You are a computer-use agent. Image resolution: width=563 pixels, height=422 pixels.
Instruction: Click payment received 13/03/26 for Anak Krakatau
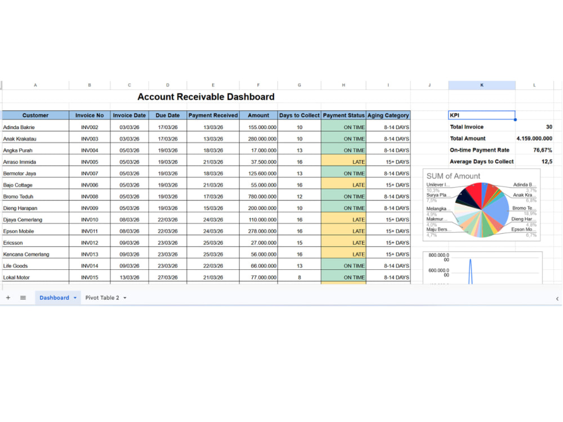point(213,139)
